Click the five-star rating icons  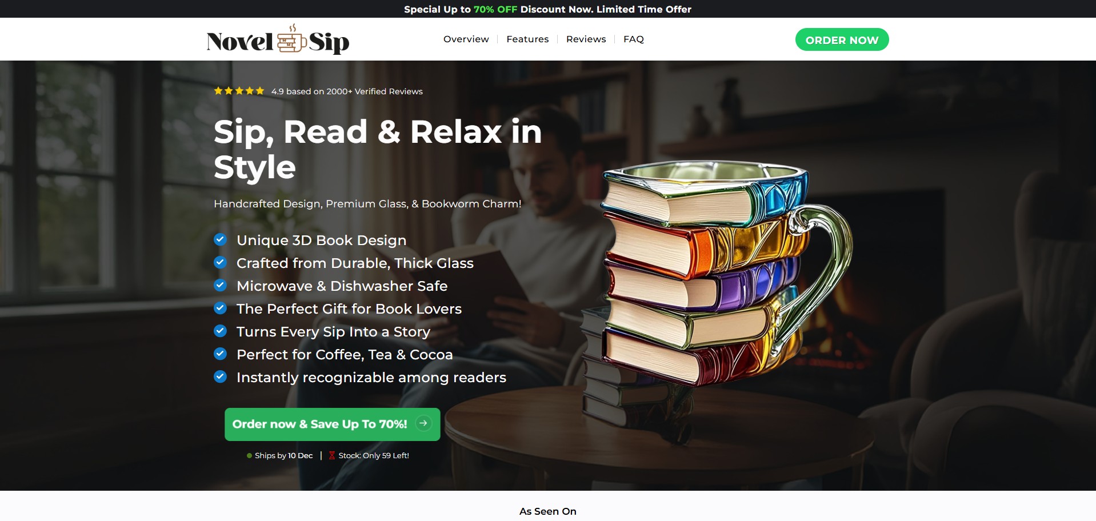239,91
